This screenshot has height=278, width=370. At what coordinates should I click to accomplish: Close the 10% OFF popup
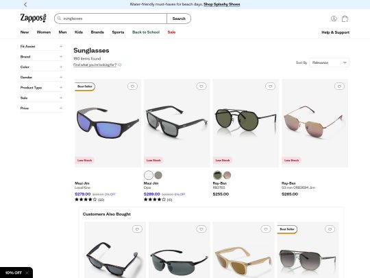(x=27, y=273)
